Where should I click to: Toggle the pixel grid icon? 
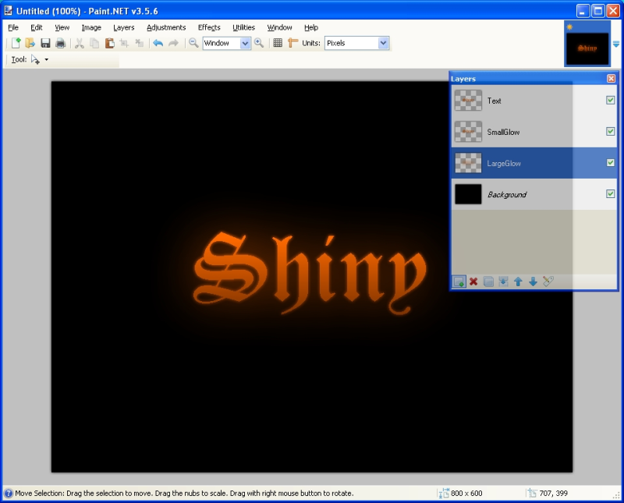point(278,44)
